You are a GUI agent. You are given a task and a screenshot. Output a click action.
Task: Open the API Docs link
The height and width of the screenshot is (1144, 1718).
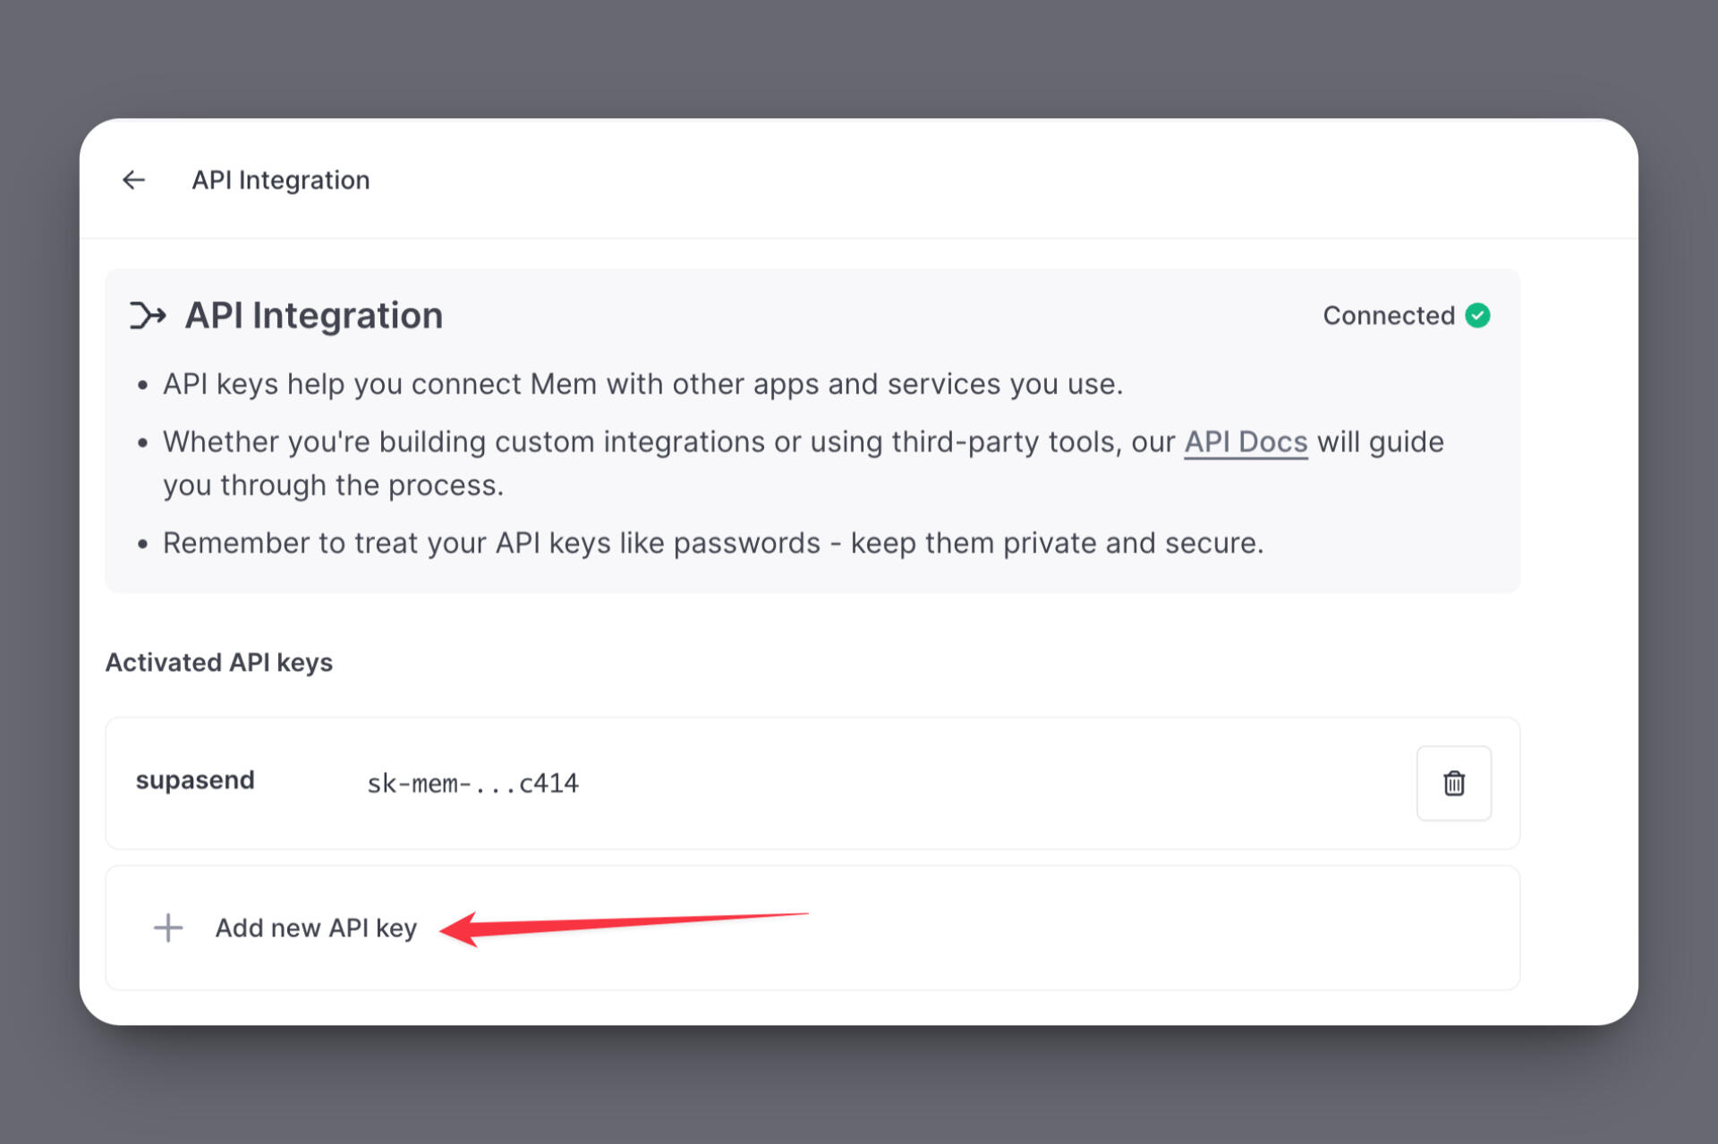coord(1246,442)
